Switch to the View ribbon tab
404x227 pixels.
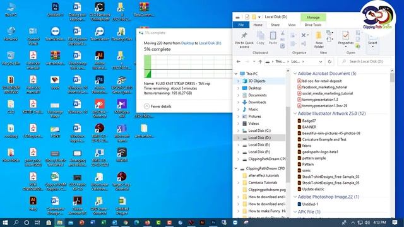point(292,25)
